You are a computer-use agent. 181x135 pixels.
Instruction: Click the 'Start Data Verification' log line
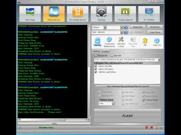(x=40, y=112)
